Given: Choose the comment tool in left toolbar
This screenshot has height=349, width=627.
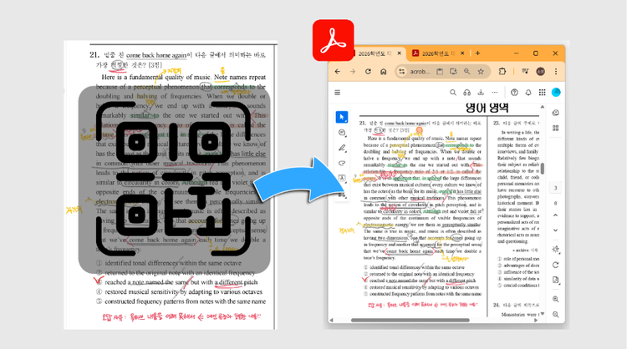Looking at the screenshot, I should 342,133.
